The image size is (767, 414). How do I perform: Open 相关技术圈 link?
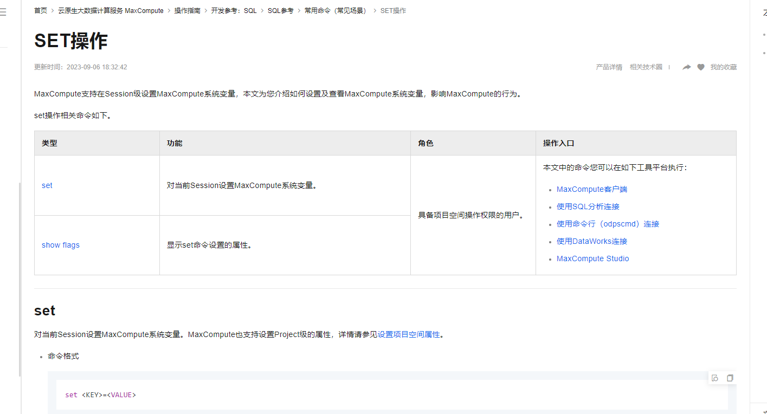pyautogui.click(x=646, y=67)
